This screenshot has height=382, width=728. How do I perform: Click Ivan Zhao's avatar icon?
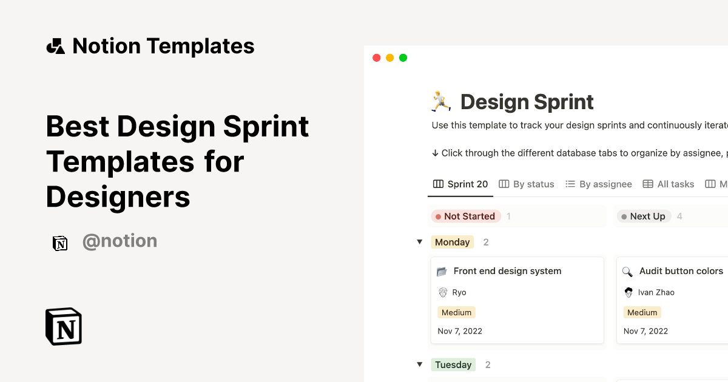pos(629,292)
